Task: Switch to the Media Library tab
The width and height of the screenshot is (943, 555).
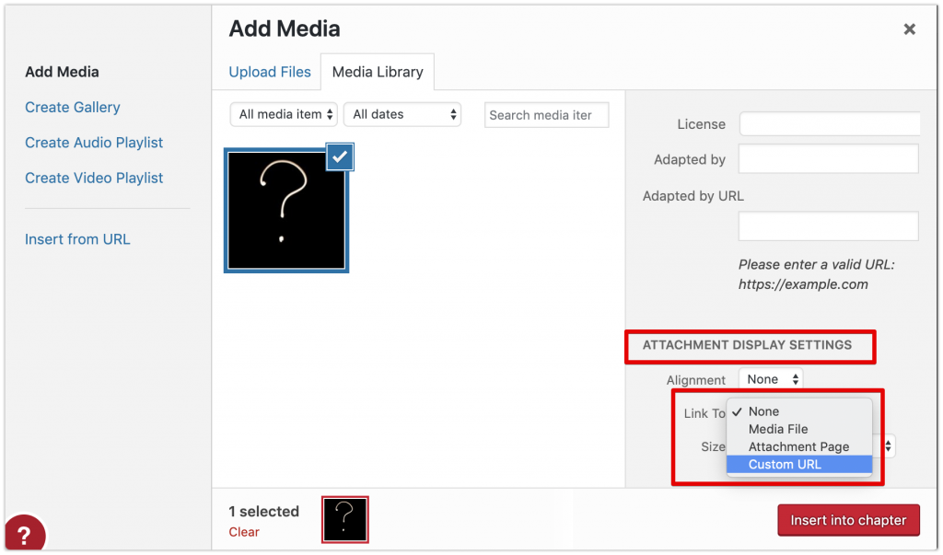Action: (x=378, y=72)
